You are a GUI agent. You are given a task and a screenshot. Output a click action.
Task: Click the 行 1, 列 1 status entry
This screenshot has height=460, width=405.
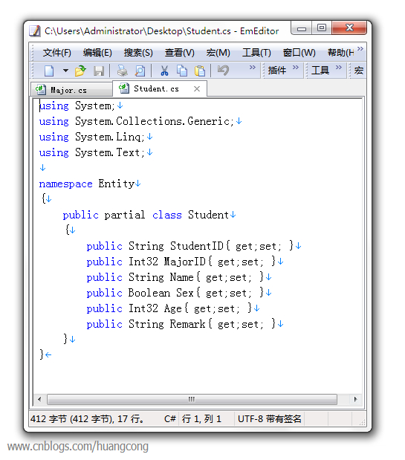(x=201, y=419)
